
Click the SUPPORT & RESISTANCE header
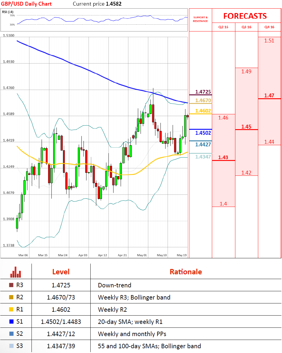(x=200, y=19)
